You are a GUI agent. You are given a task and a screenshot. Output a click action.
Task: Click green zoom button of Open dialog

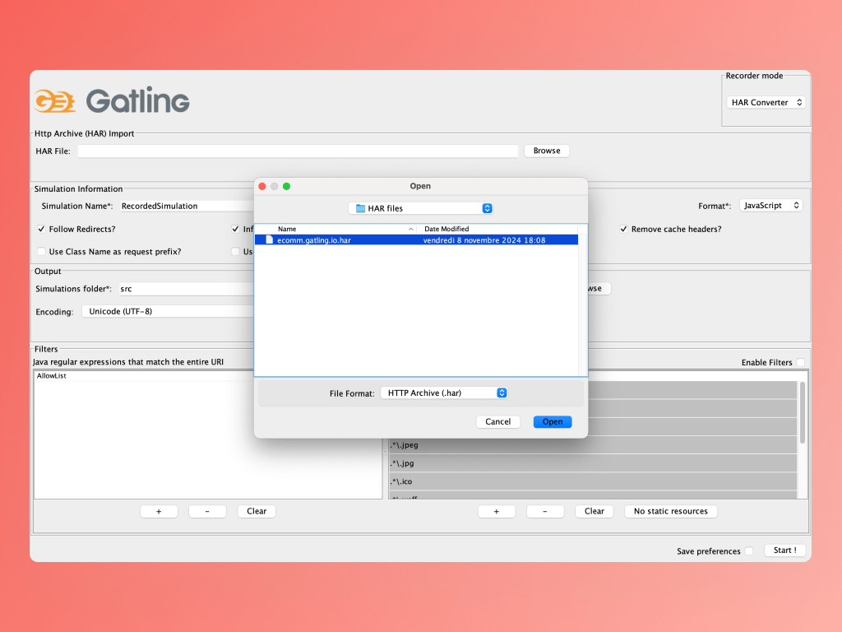point(287,187)
